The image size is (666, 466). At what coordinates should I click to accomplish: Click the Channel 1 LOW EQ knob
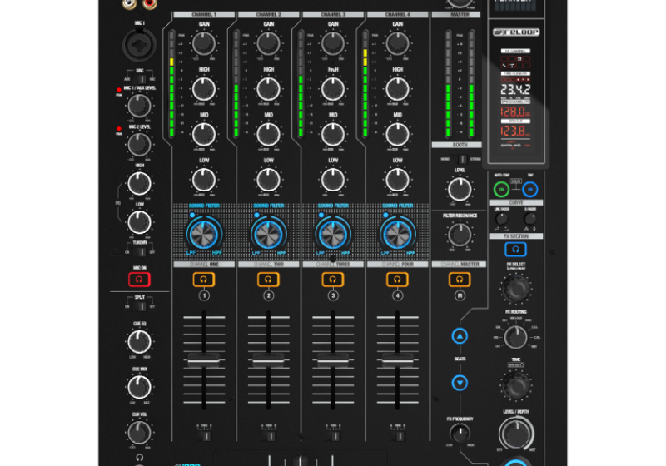point(204,180)
